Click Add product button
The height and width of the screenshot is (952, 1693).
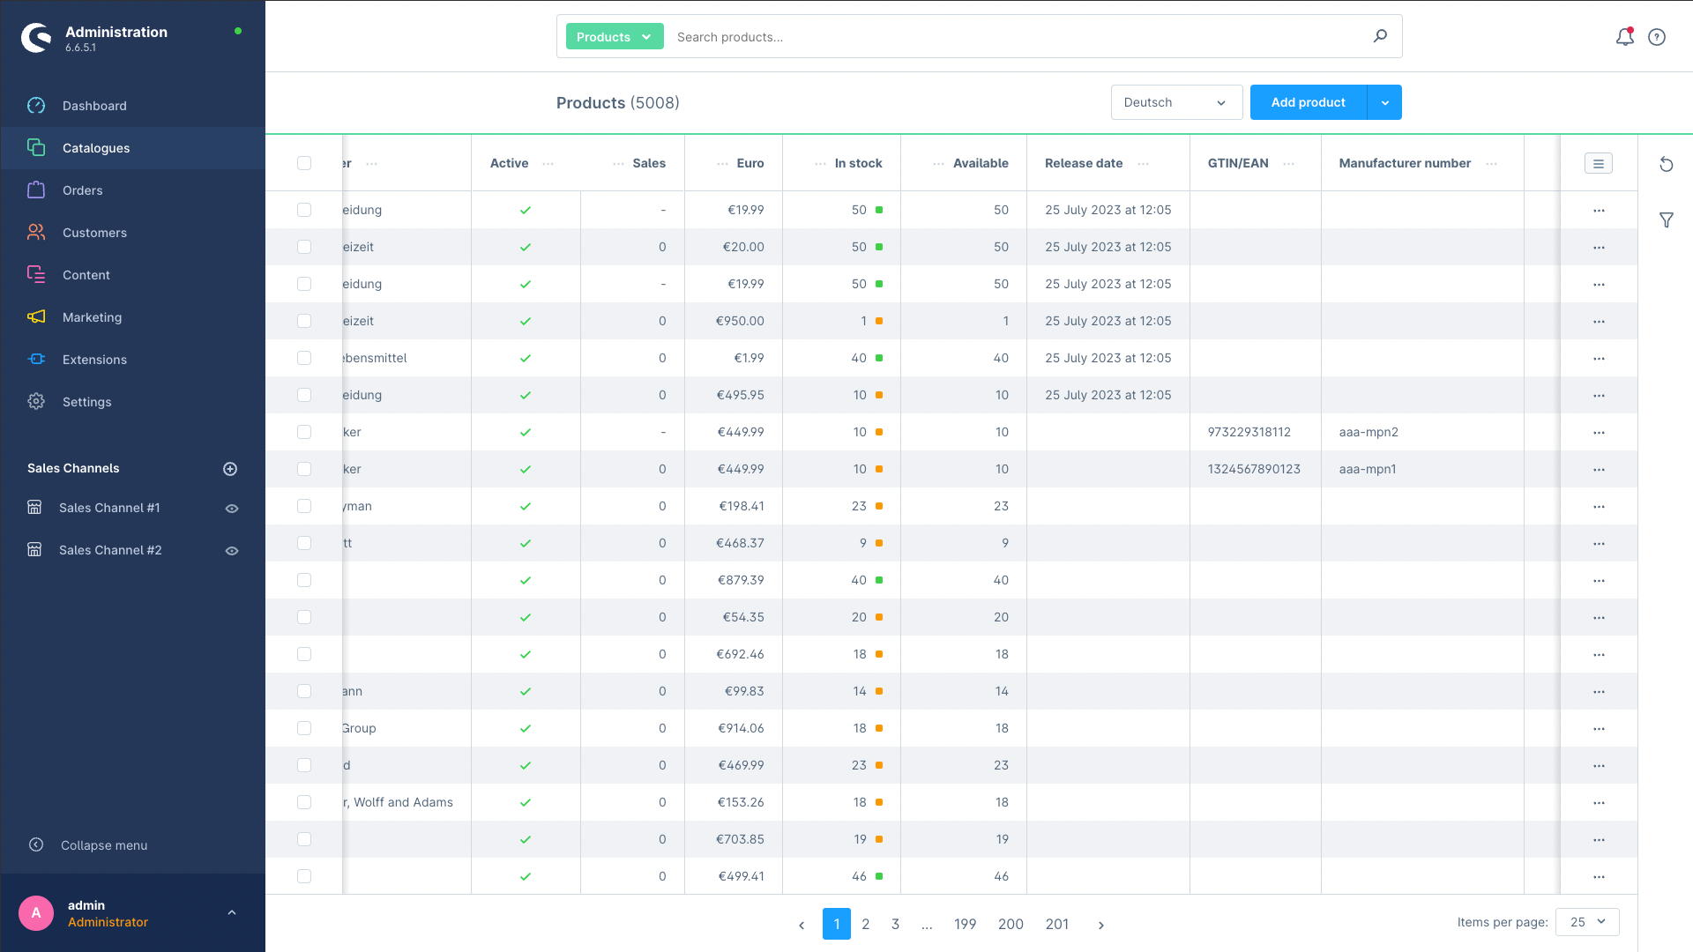pyautogui.click(x=1308, y=102)
